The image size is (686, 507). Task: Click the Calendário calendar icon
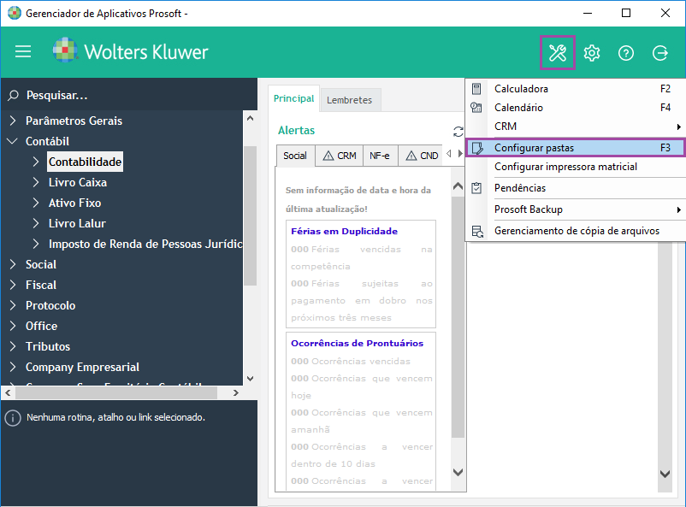[476, 107]
